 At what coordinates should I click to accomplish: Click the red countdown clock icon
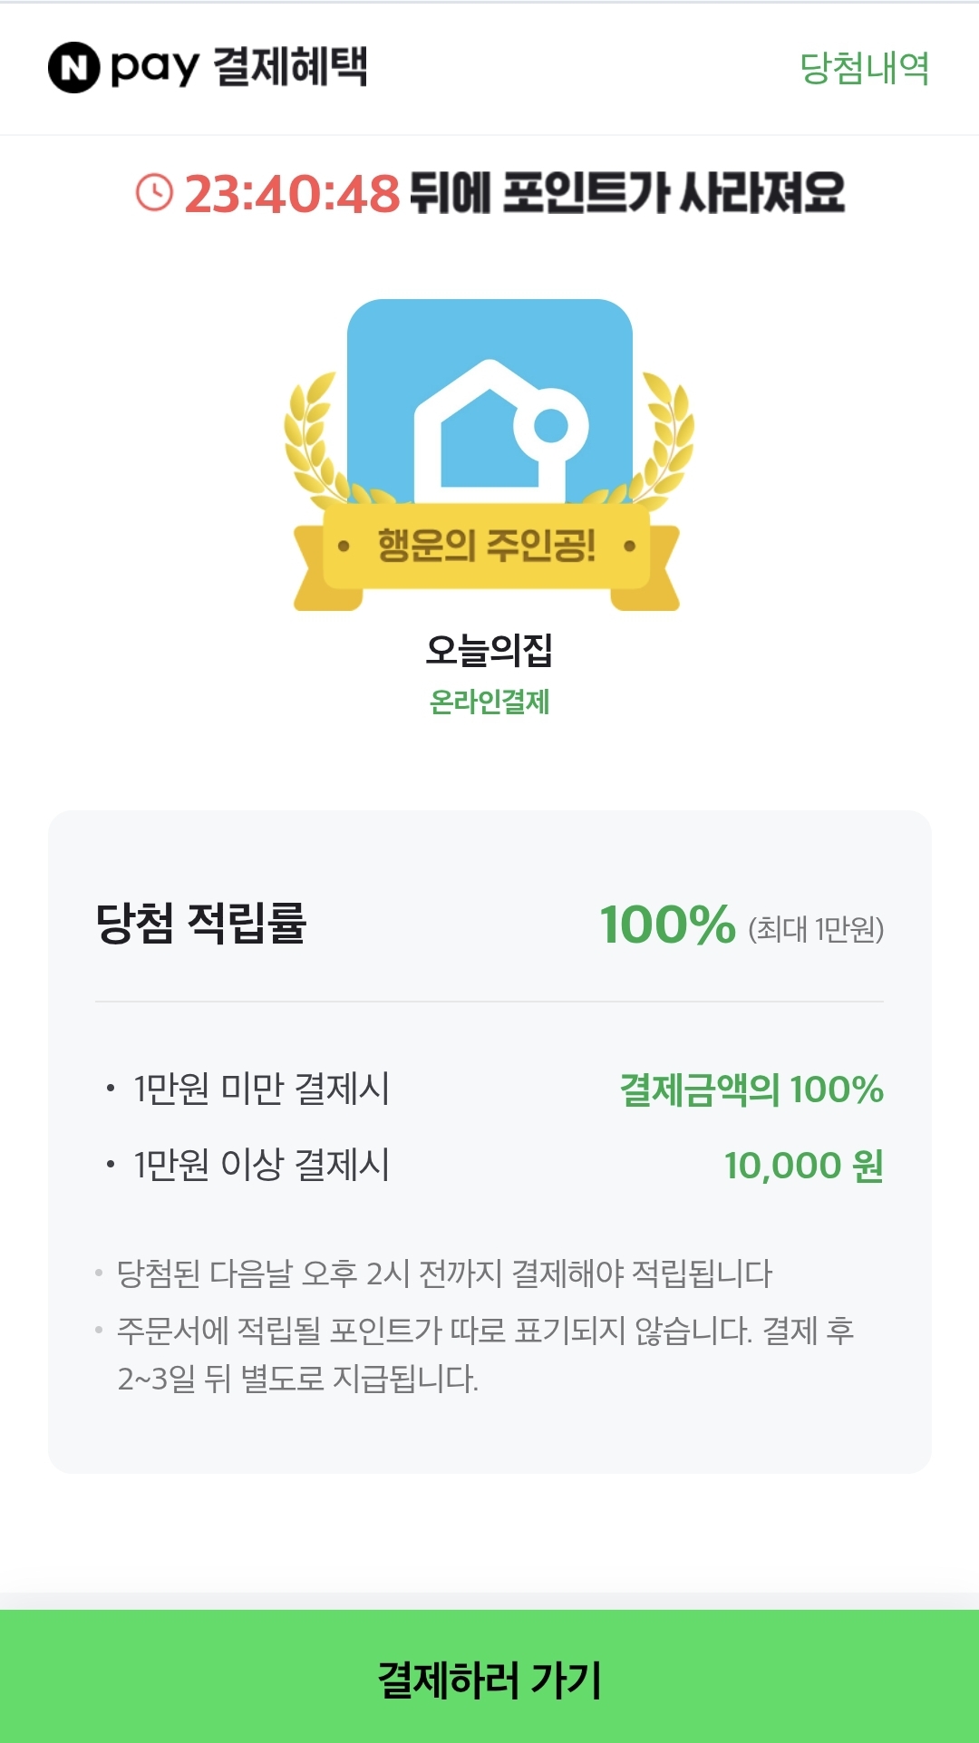154,192
